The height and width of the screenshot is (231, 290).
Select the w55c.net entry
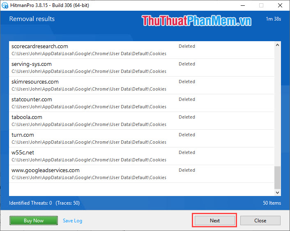point(141,156)
